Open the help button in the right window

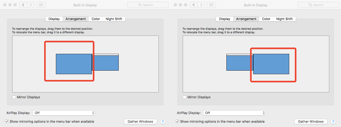(333, 122)
